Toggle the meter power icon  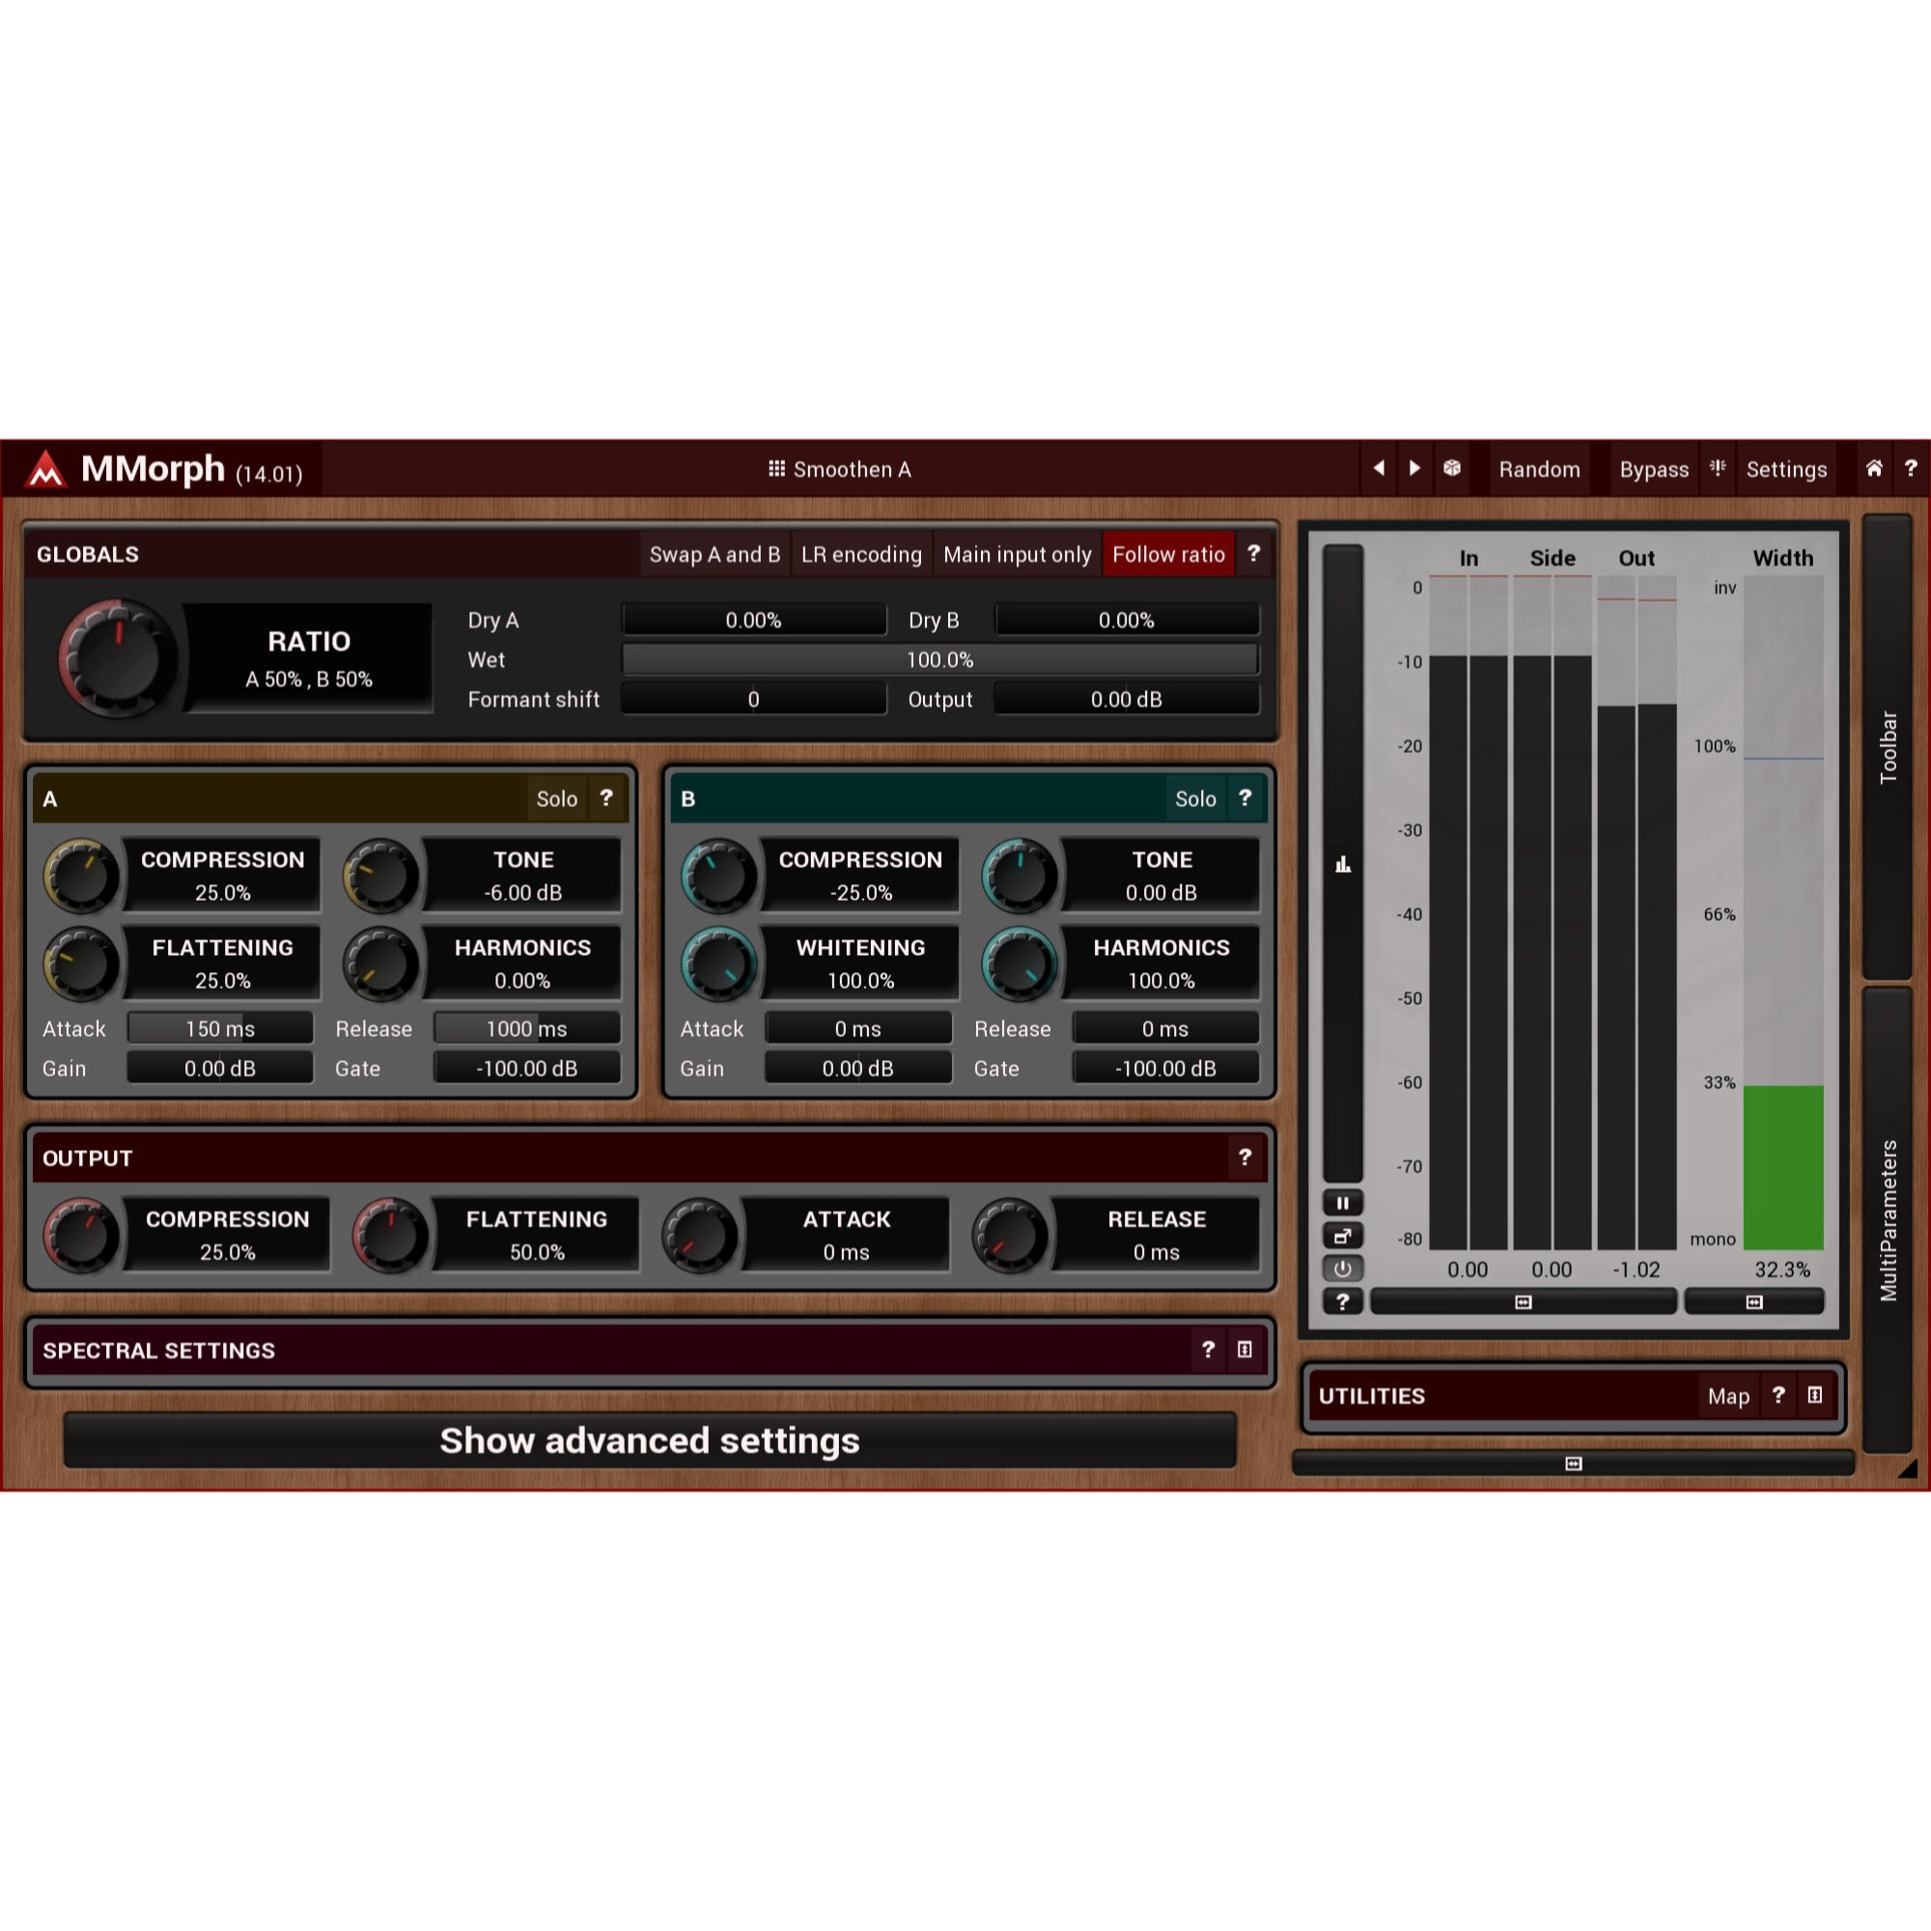pyautogui.click(x=1342, y=1269)
